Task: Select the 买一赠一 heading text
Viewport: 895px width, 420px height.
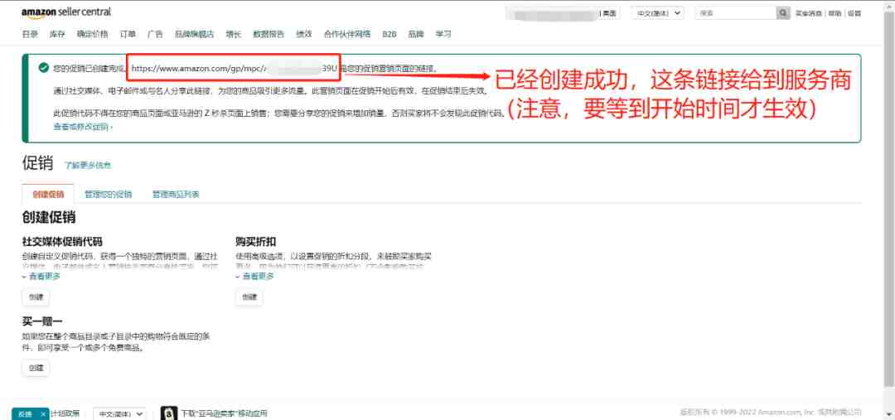Action: 42,322
